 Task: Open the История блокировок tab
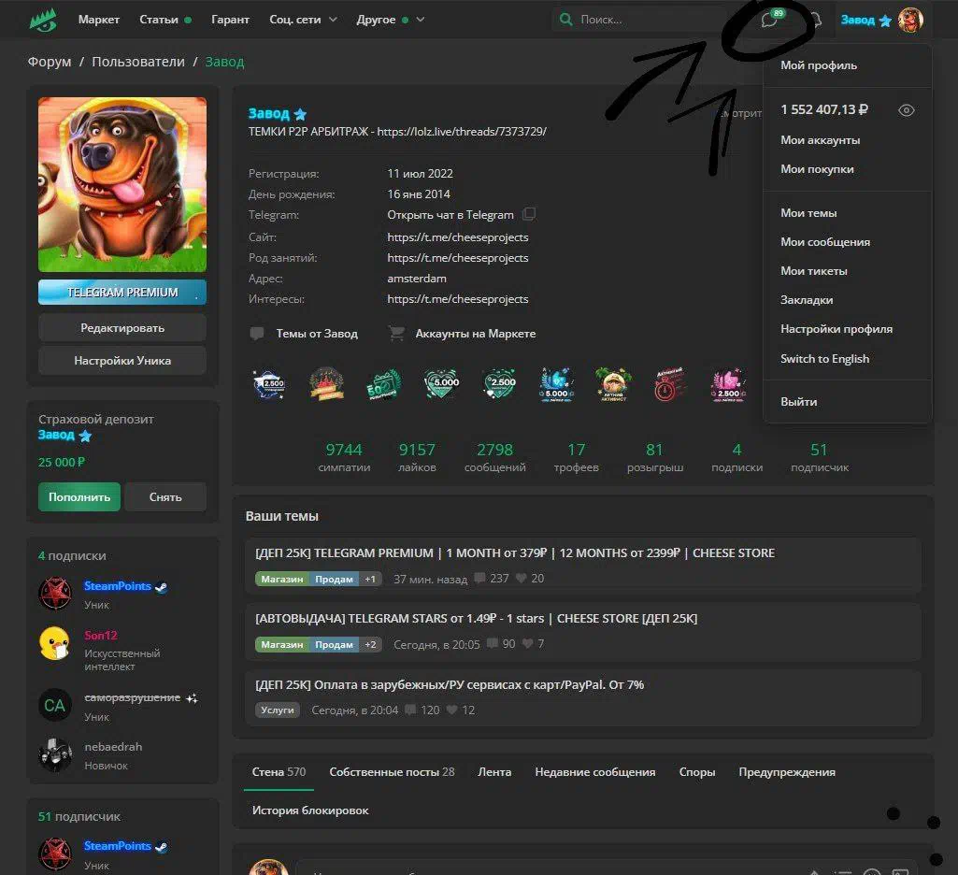click(x=310, y=810)
